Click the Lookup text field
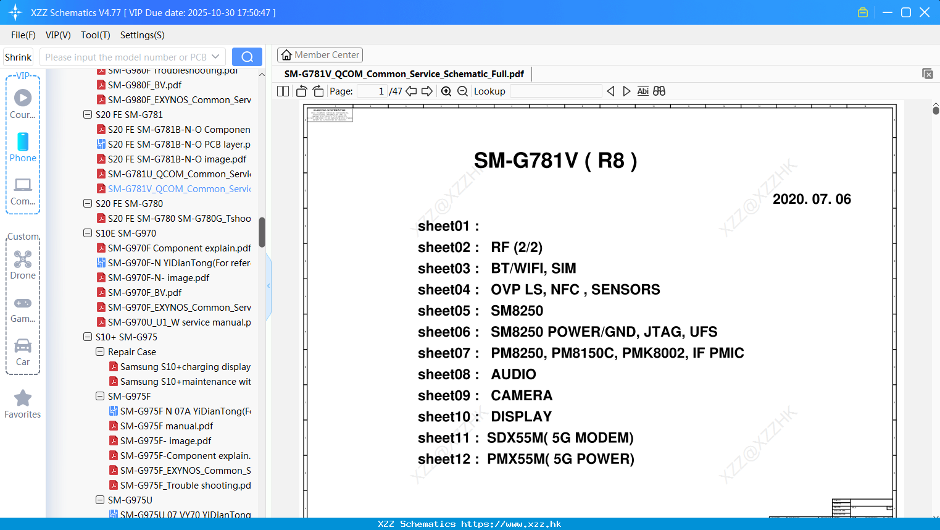This screenshot has height=530, width=940. pos(555,91)
